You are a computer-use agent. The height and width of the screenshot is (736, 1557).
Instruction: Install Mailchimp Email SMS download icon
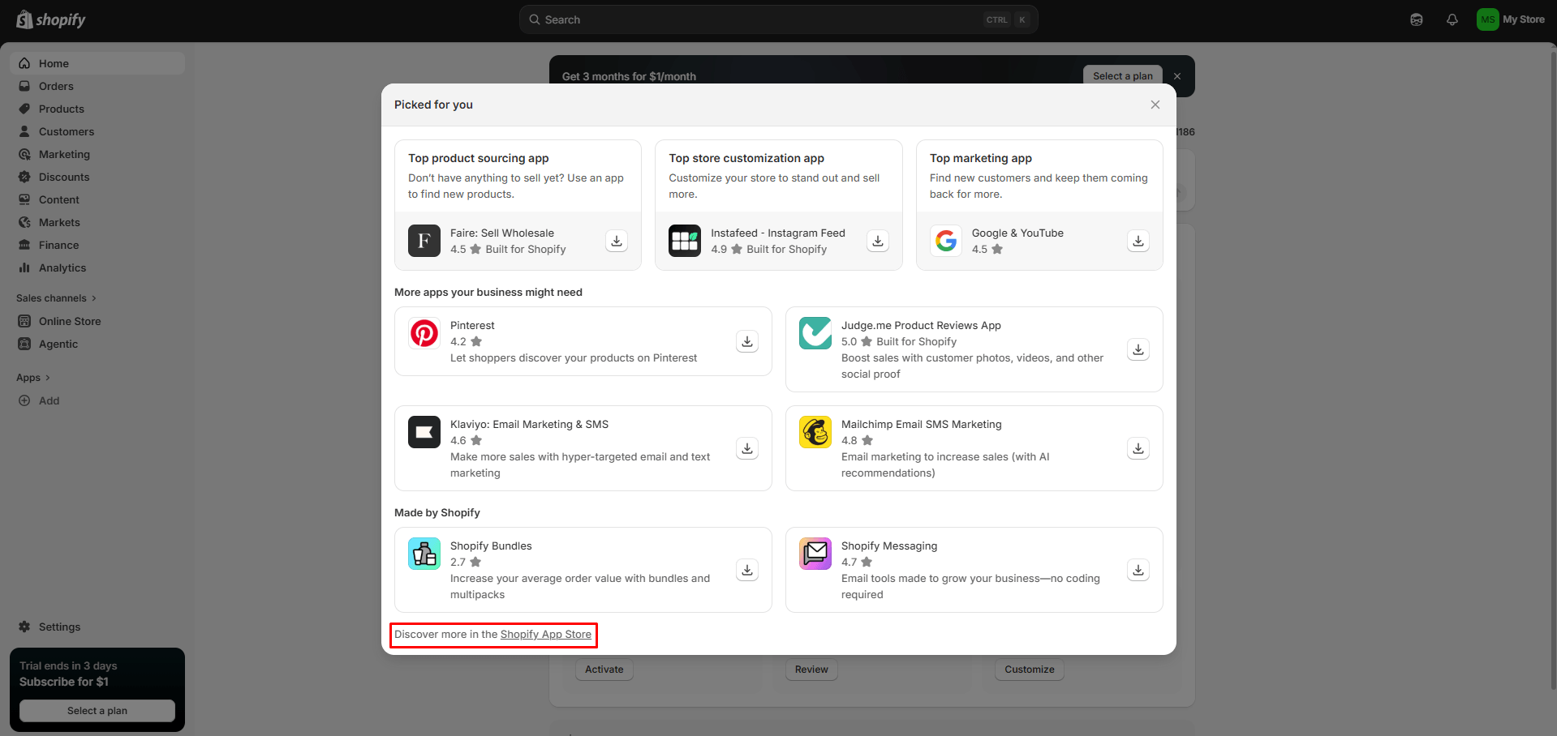(1138, 448)
